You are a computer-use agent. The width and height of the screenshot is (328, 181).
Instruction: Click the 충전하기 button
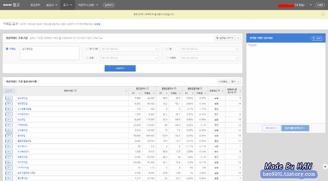click(x=109, y=5)
